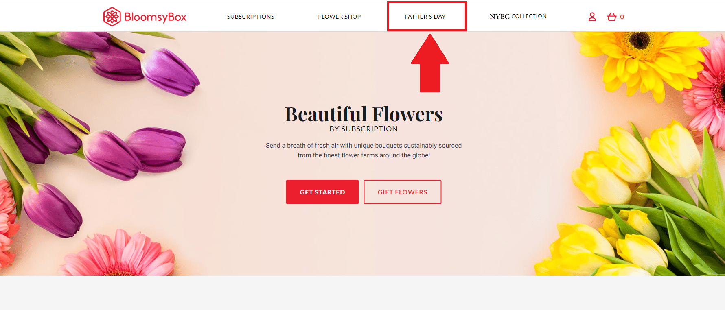Open the Flower Shop menu item

pyautogui.click(x=339, y=17)
